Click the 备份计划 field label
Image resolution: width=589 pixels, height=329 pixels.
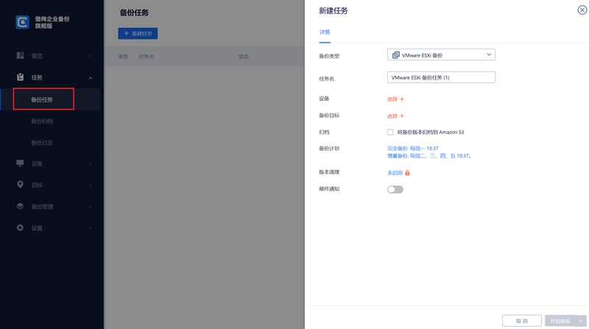tap(329, 149)
